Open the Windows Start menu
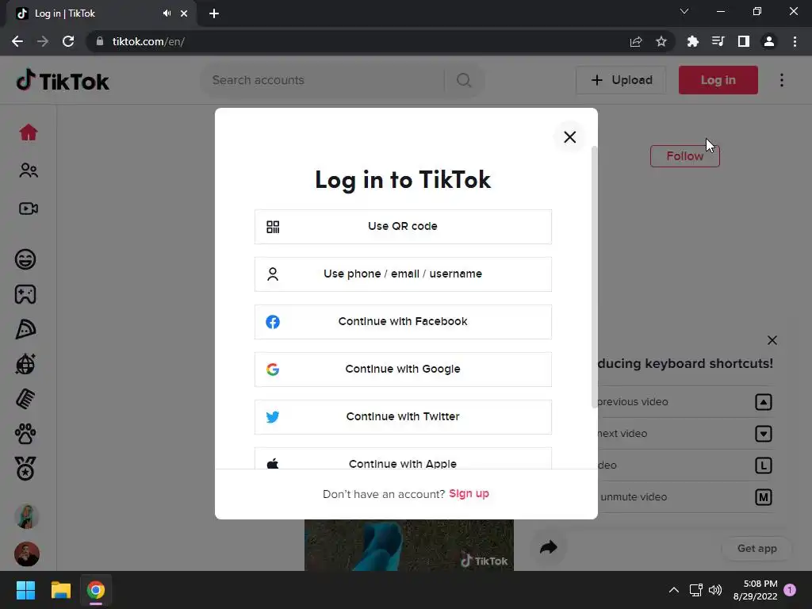The height and width of the screenshot is (609, 812). pos(25,590)
